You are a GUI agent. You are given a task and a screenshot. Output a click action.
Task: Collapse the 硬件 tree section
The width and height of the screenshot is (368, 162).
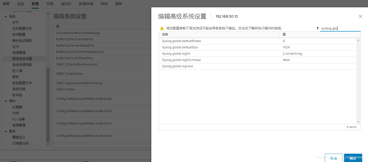coord(6,101)
